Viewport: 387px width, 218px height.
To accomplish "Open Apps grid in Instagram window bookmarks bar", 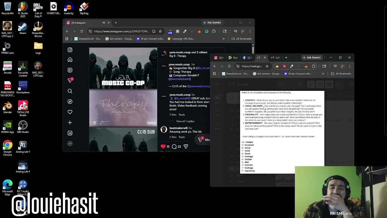I will pos(67,39).
